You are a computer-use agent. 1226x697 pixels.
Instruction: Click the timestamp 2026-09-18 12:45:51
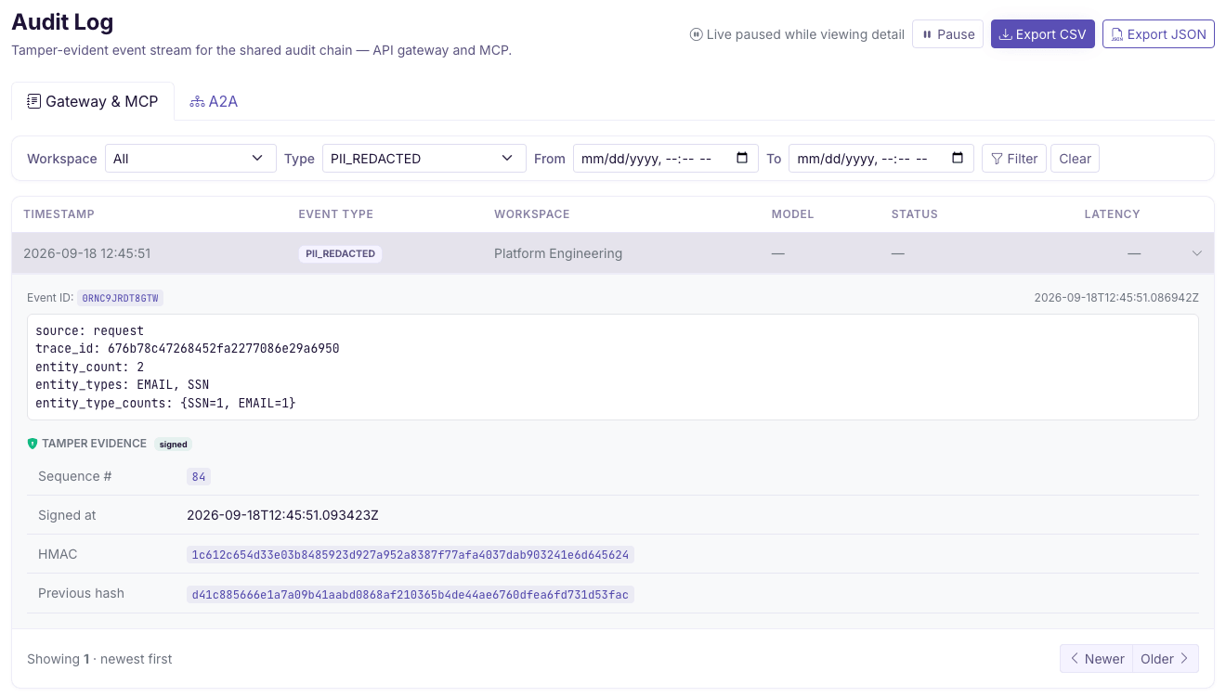click(x=87, y=253)
